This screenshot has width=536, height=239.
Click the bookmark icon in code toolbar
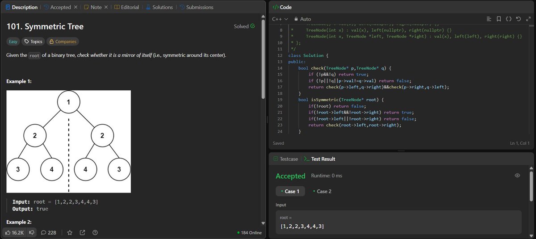click(x=498, y=19)
